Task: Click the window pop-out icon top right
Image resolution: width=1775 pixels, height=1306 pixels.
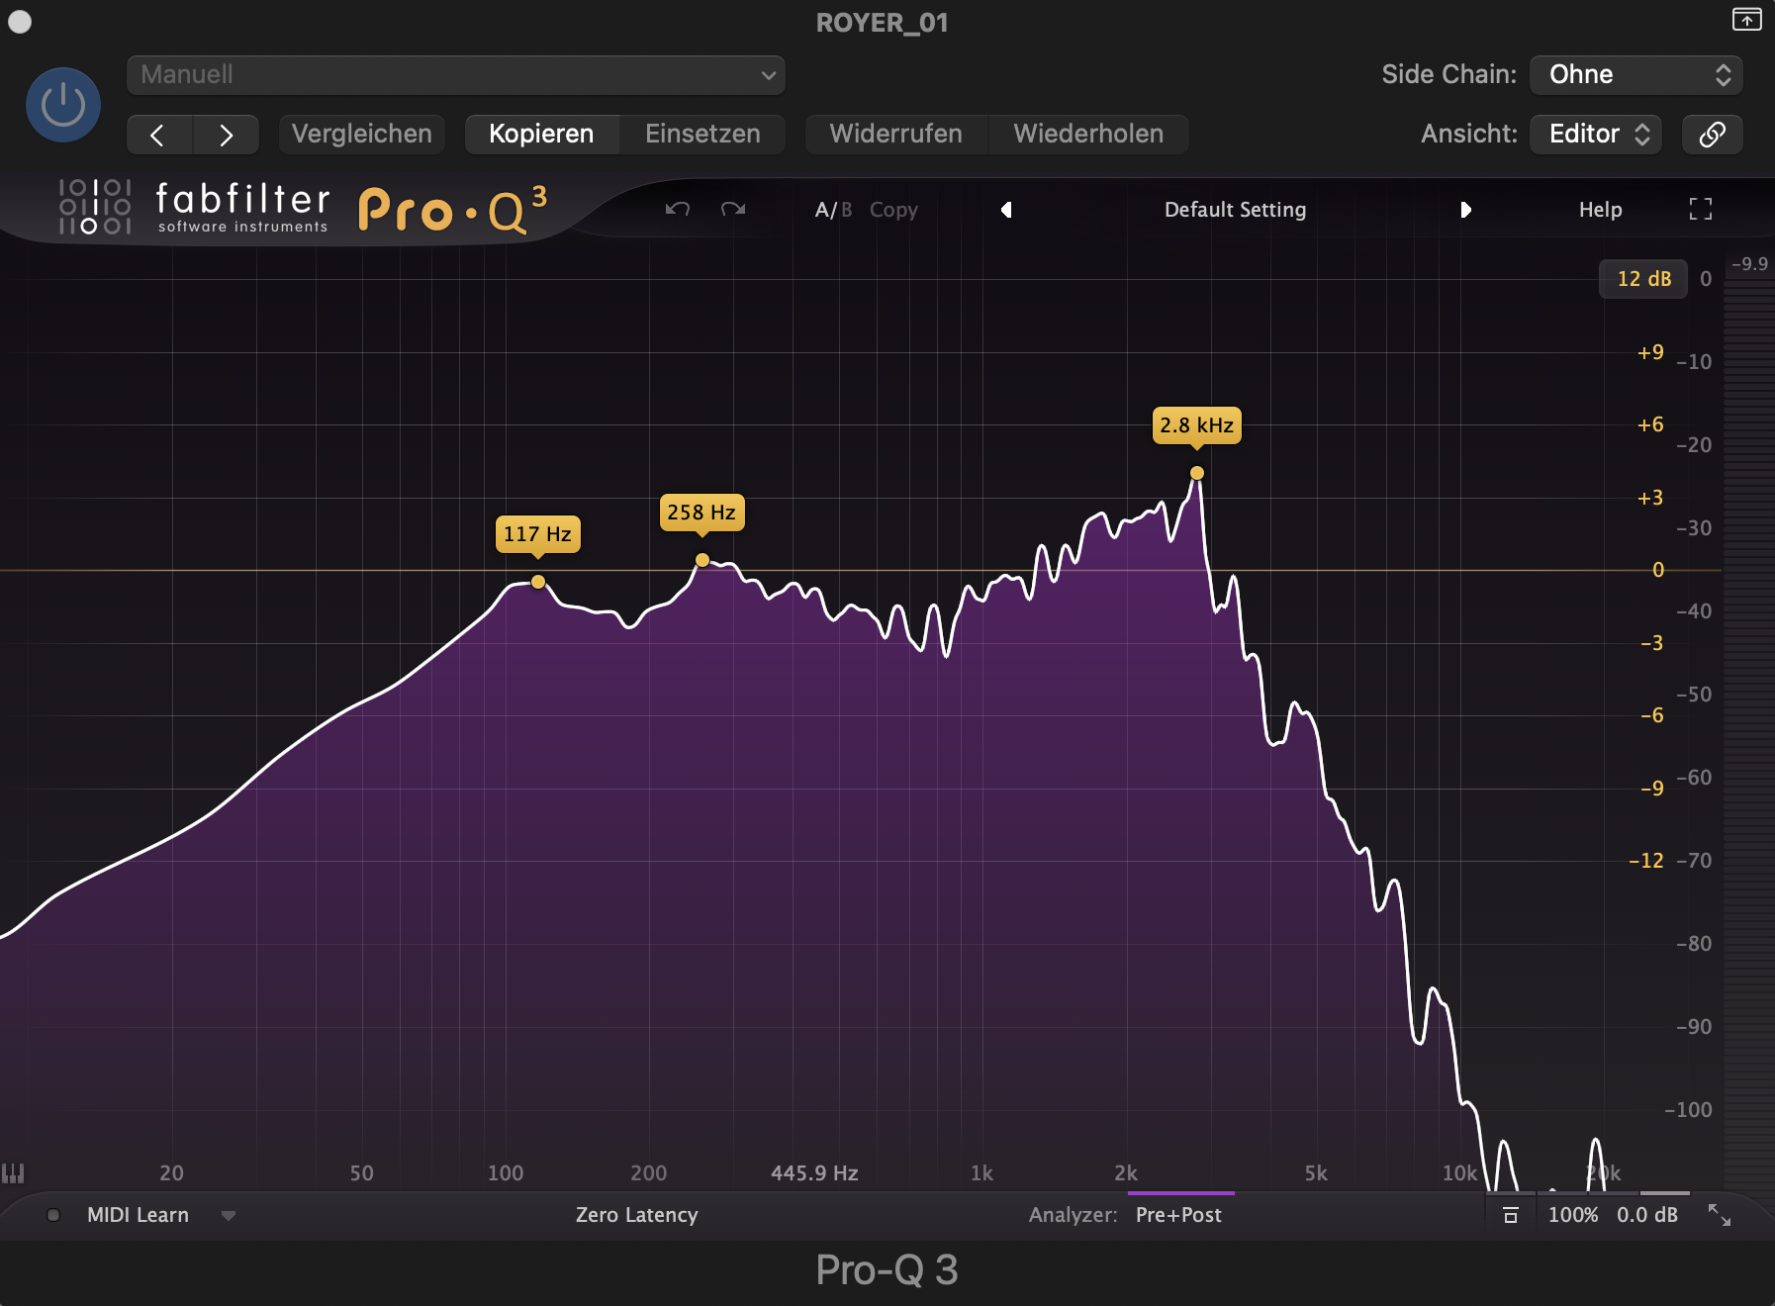Action: 1747,19
